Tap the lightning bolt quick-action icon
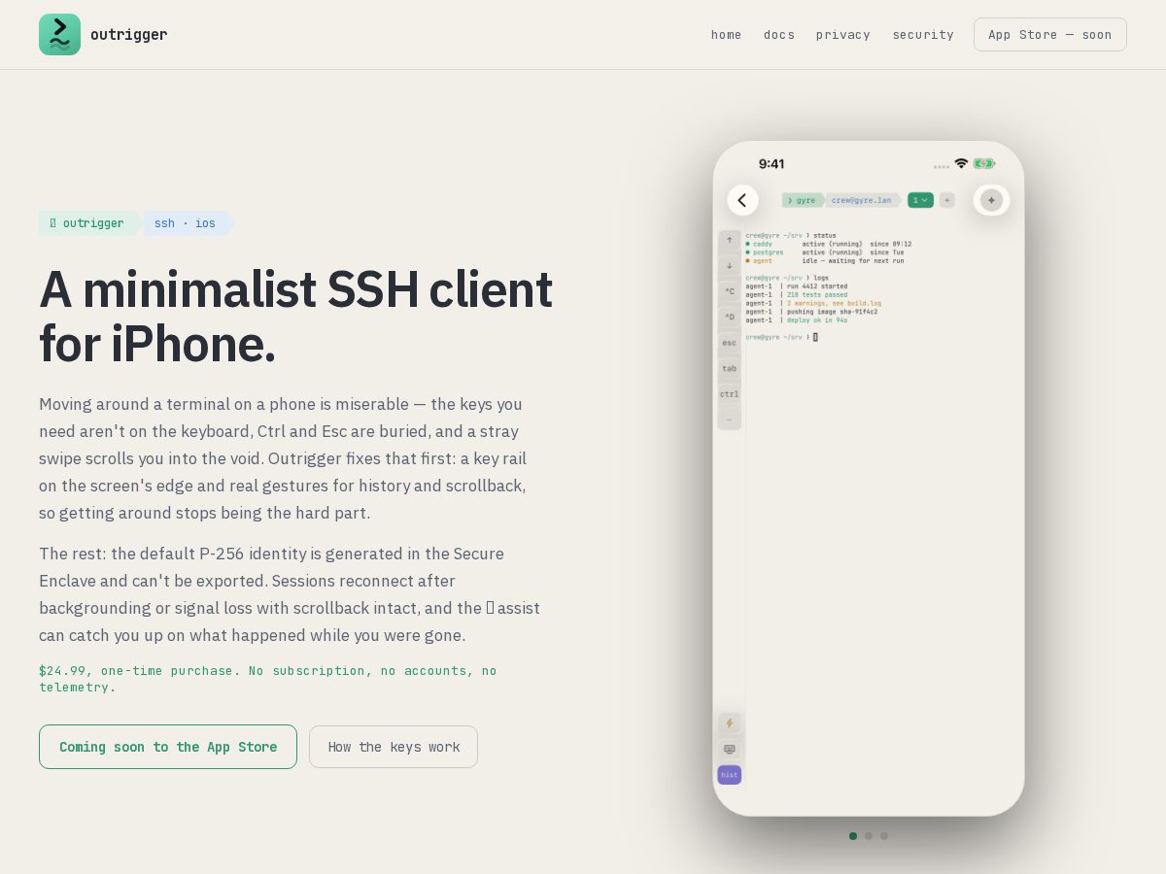1166x874 pixels. pos(730,723)
